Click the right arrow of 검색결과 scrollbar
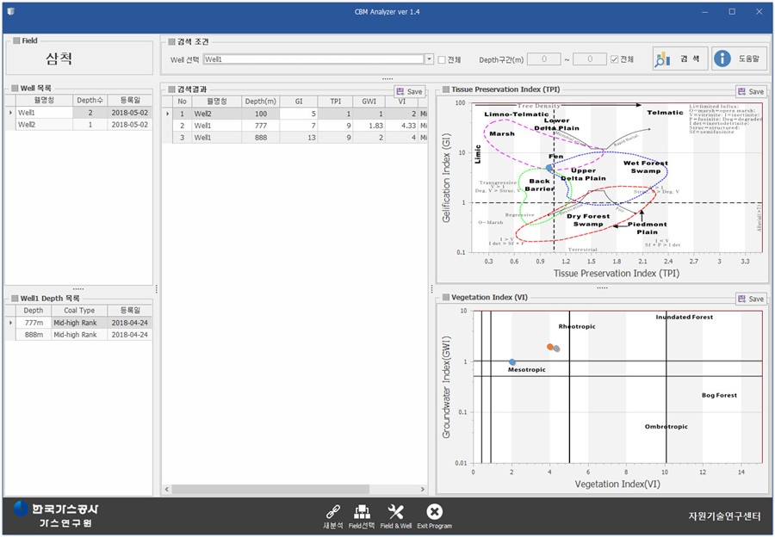Screen dimensions: 775x537 pos(423,489)
